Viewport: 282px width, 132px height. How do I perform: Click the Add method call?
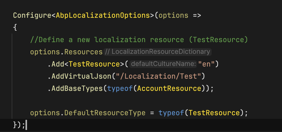coord(58,64)
